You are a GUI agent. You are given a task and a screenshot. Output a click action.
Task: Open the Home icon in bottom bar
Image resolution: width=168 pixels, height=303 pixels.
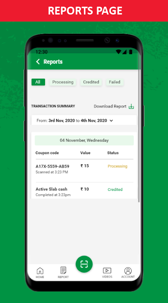tap(40, 273)
